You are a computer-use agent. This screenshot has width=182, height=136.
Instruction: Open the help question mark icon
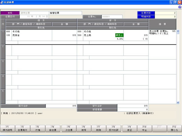(x=180, y=7)
